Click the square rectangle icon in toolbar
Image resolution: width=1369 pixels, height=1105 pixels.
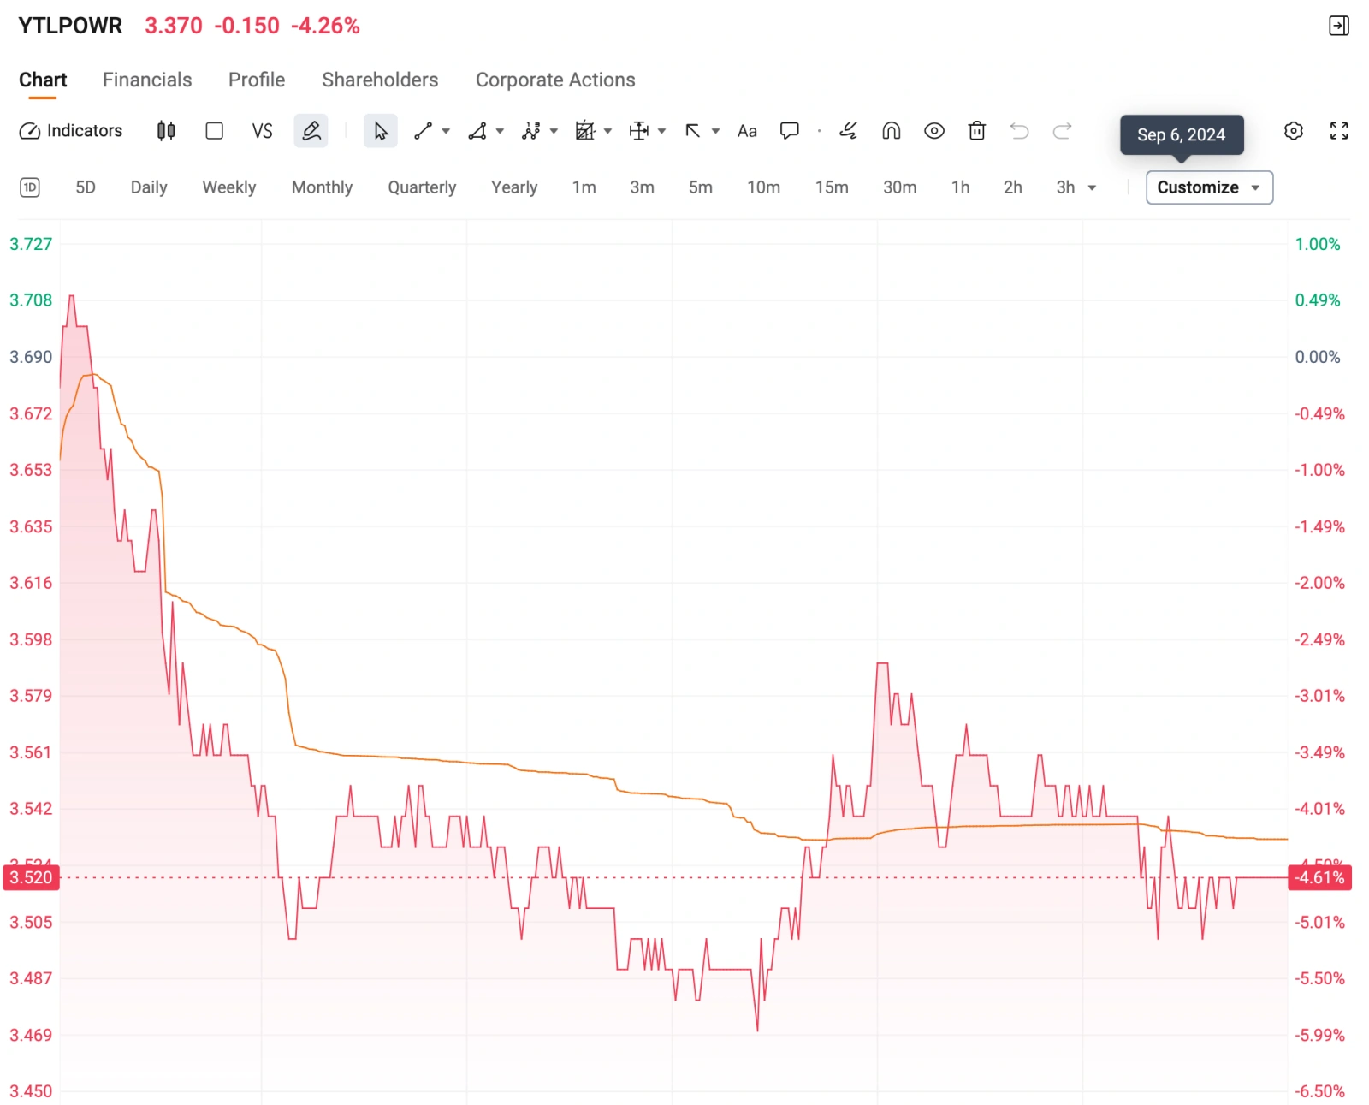tap(215, 131)
